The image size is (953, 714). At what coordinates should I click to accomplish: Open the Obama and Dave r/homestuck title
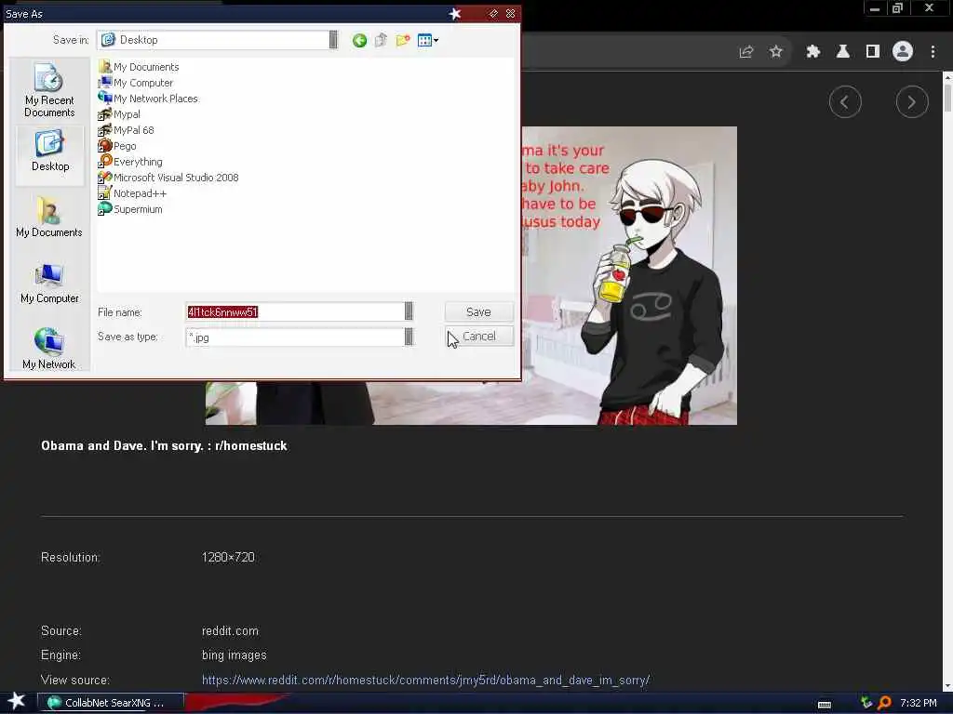point(164,445)
